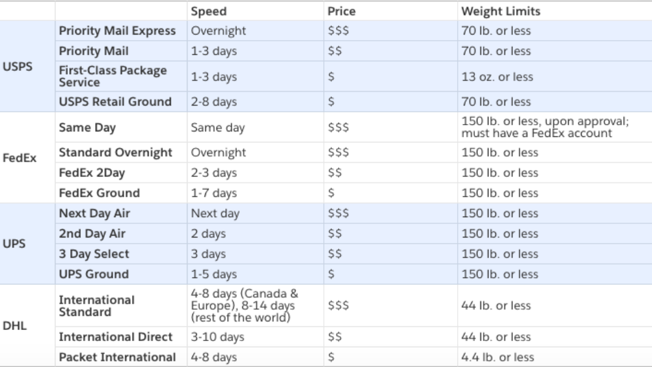Select the USPS Retail Ground row label
Image resolution: width=652 pixels, height=367 pixels.
coord(115,102)
